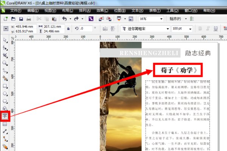Viewport: 227px width, 151px height.
Task: Toggle Italic text formatting
Action: (x=208, y=29)
